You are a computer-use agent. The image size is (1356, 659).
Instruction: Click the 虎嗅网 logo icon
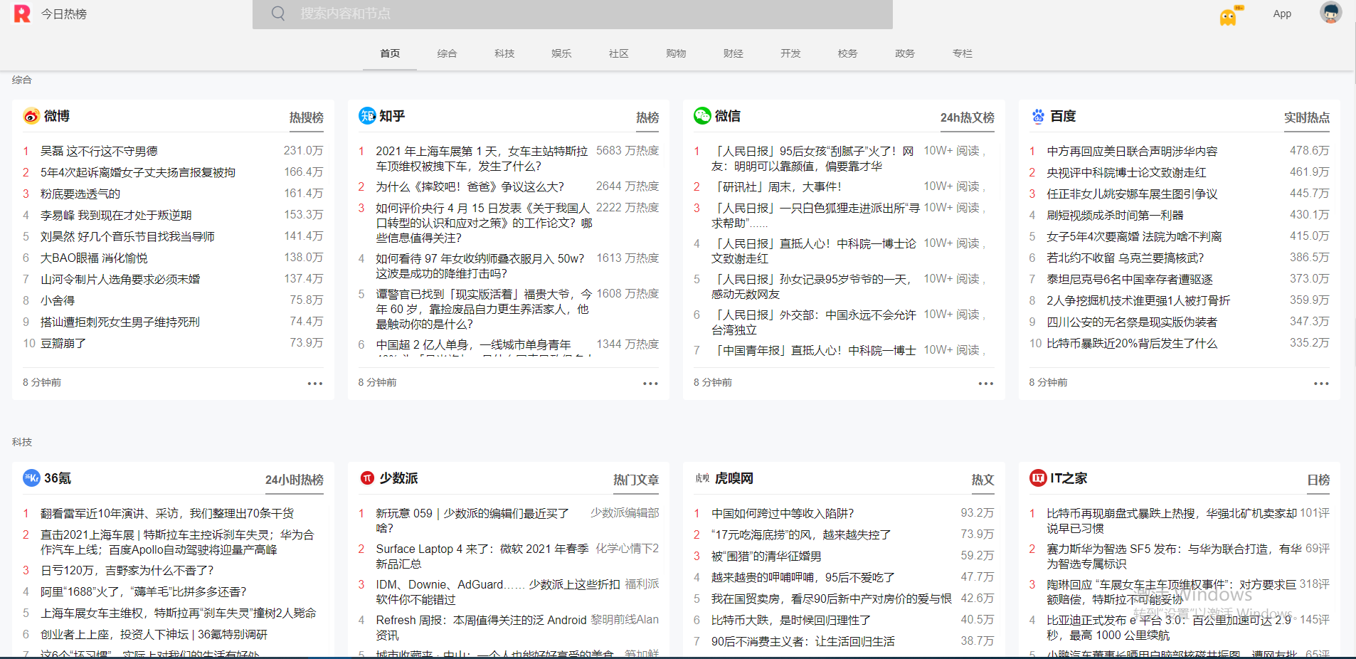coord(702,478)
